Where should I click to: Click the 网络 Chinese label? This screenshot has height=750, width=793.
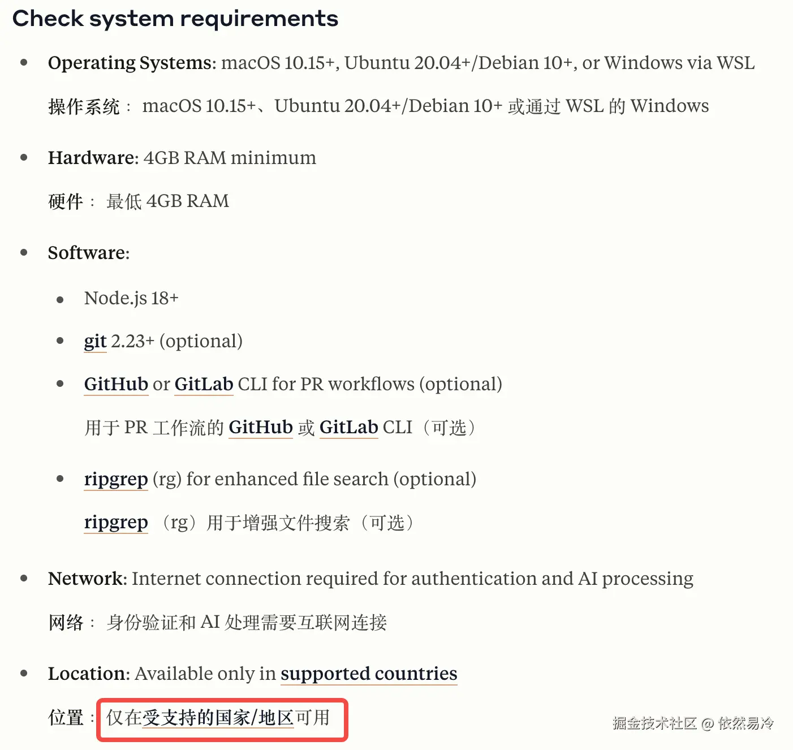66,623
